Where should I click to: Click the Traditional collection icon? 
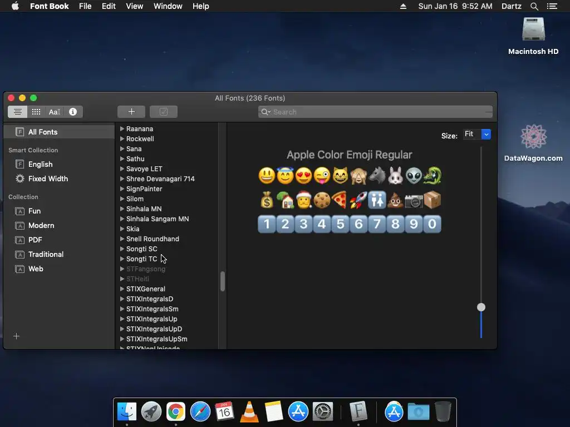pyautogui.click(x=19, y=254)
